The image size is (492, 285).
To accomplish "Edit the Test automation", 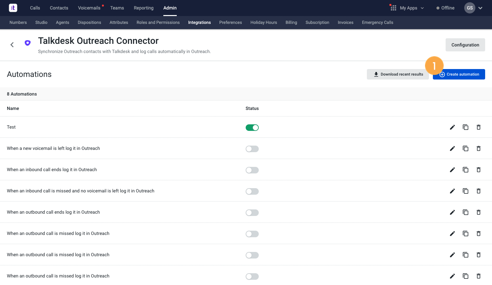I will pos(452,127).
